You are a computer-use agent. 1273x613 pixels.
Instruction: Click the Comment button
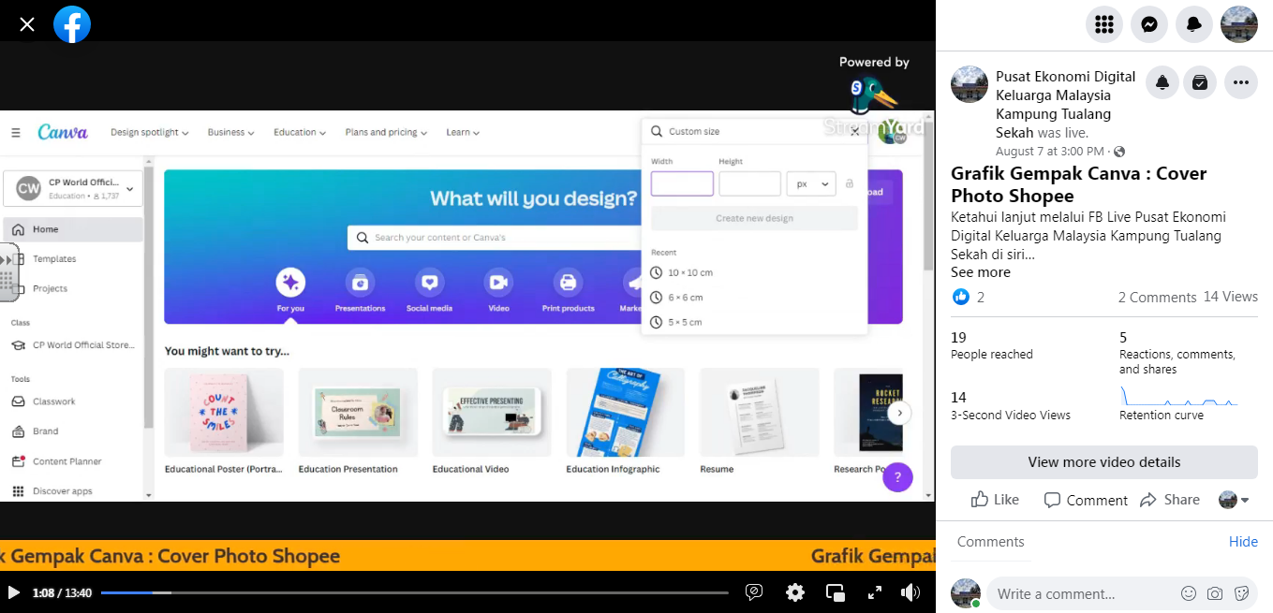[1086, 500]
